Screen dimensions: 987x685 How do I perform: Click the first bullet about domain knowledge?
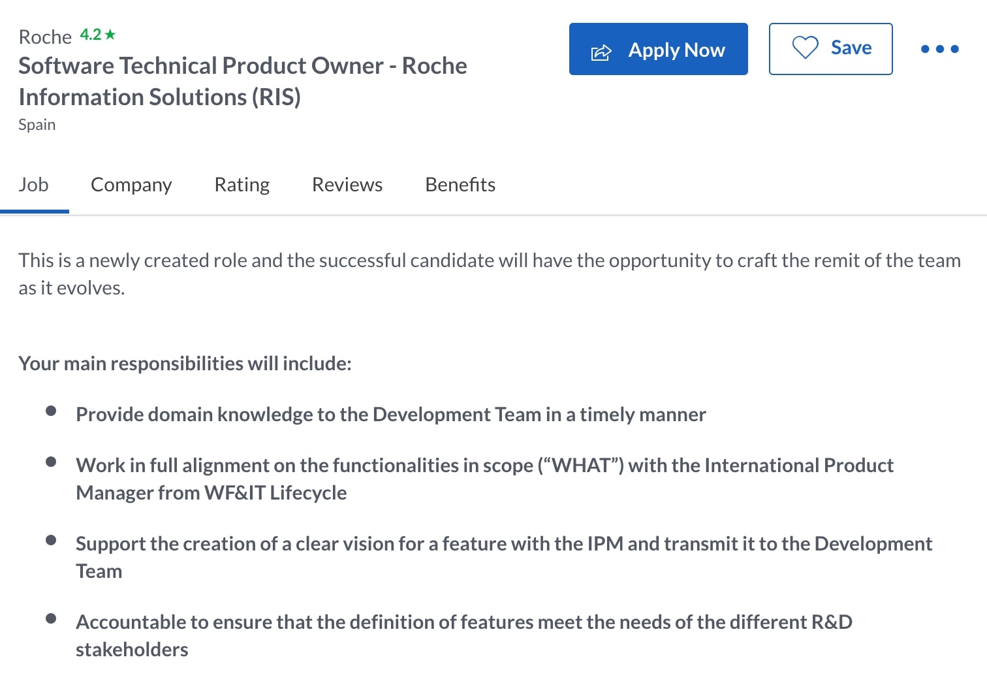pos(391,414)
